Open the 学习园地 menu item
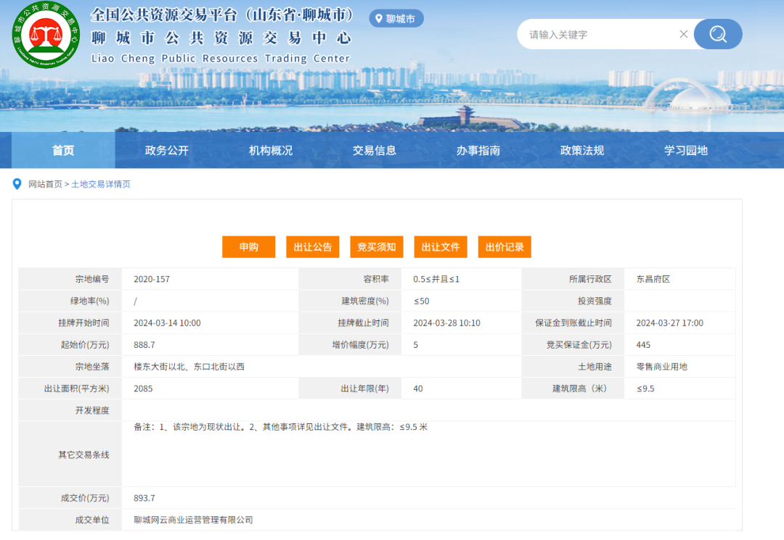The height and width of the screenshot is (540, 784). tap(685, 150)
